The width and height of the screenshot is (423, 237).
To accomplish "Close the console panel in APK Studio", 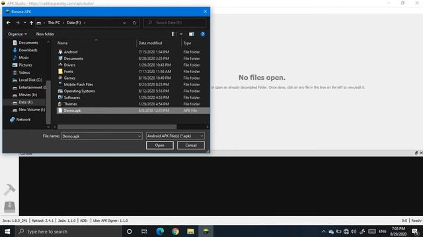I will (421, 153).
